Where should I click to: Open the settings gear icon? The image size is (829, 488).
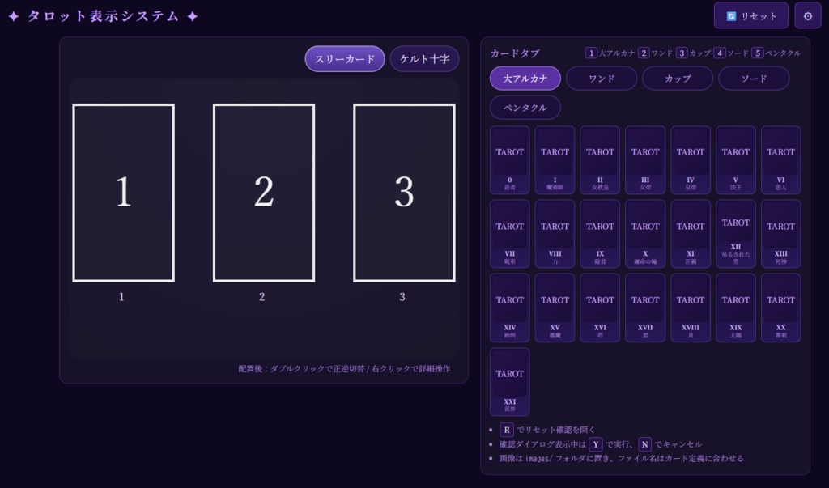tap(808, 15)
